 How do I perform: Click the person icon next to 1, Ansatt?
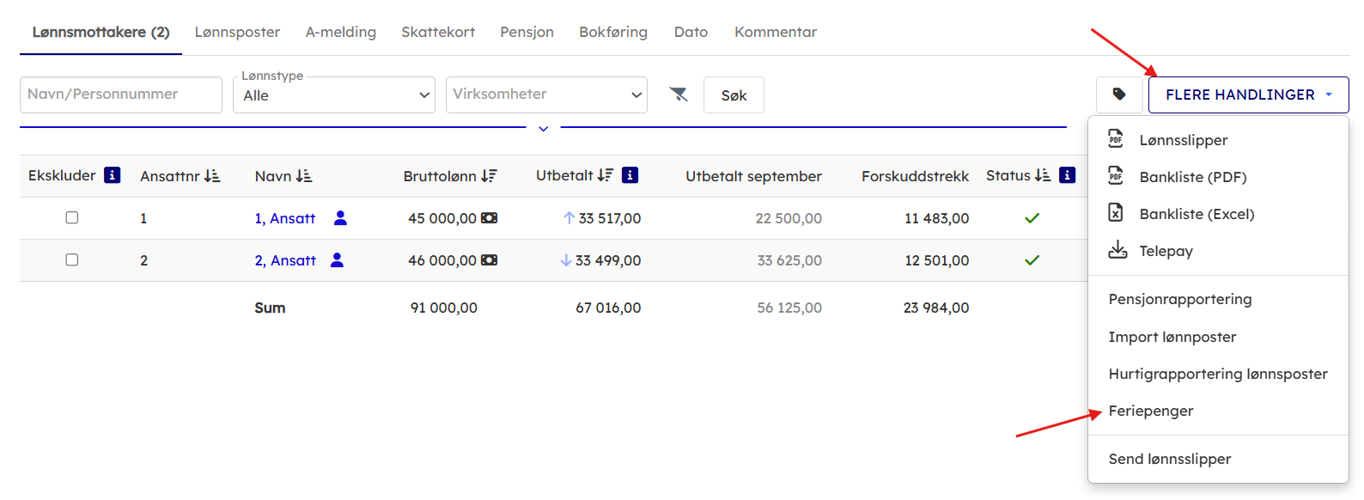click(x=340, y=218)
